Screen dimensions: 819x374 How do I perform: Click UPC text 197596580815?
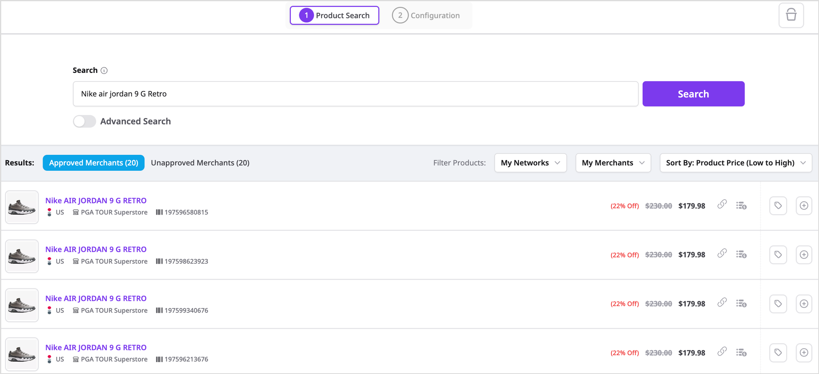(186, 212)
